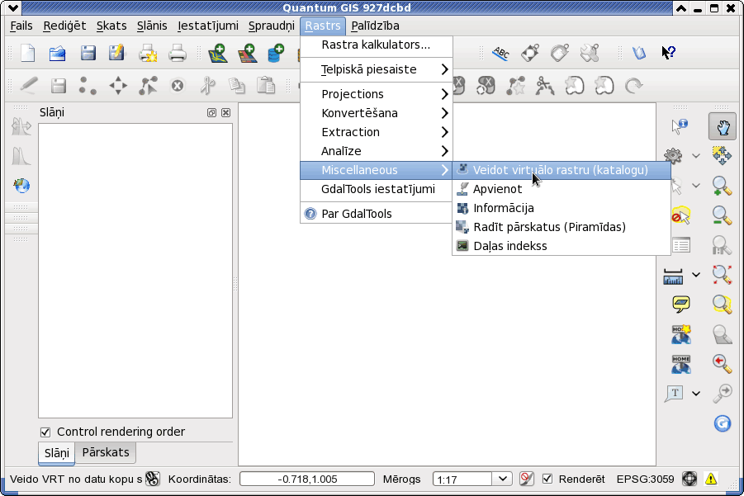Image resolution: width=744 pixels, height=496 pixels.
Task: Expand the Telpiskā piesaiste submenu
Action: [x=377, y=69]
